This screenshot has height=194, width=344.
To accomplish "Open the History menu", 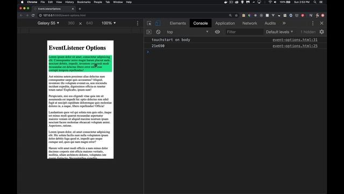I will [x=69, y=2].
